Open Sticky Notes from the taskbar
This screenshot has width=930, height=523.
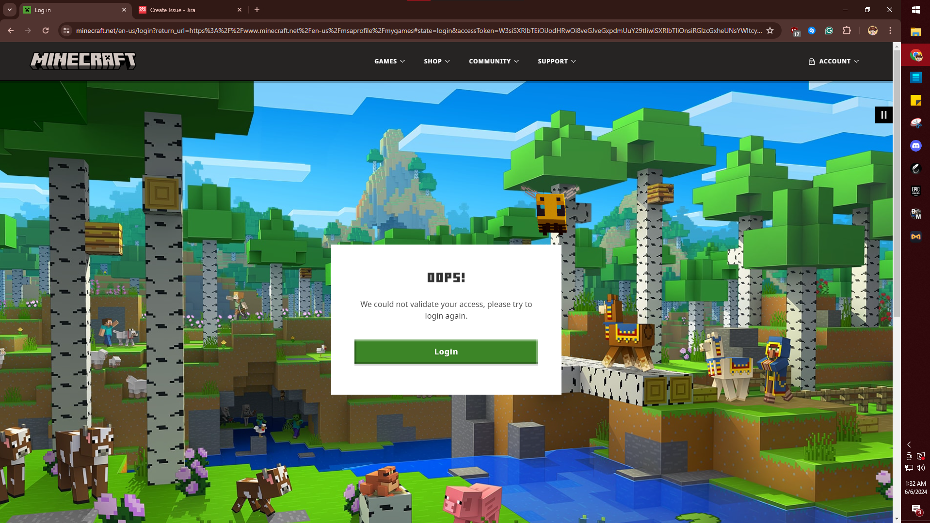[x=916, y=100]
